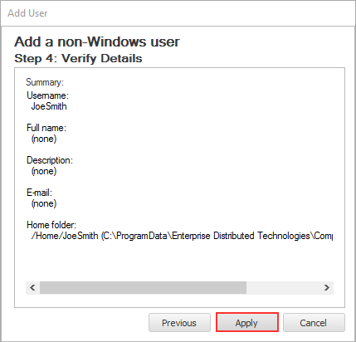Cancel the Add User wizard
This screenshot has height=342, width=356.
click(314, 323)
